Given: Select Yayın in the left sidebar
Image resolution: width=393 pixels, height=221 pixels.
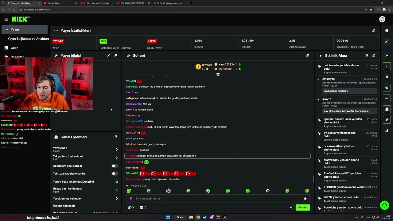Looking at the screenshot, I should tap(25, 29).
